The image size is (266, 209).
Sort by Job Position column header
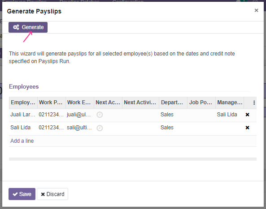(x=201, y=102)
